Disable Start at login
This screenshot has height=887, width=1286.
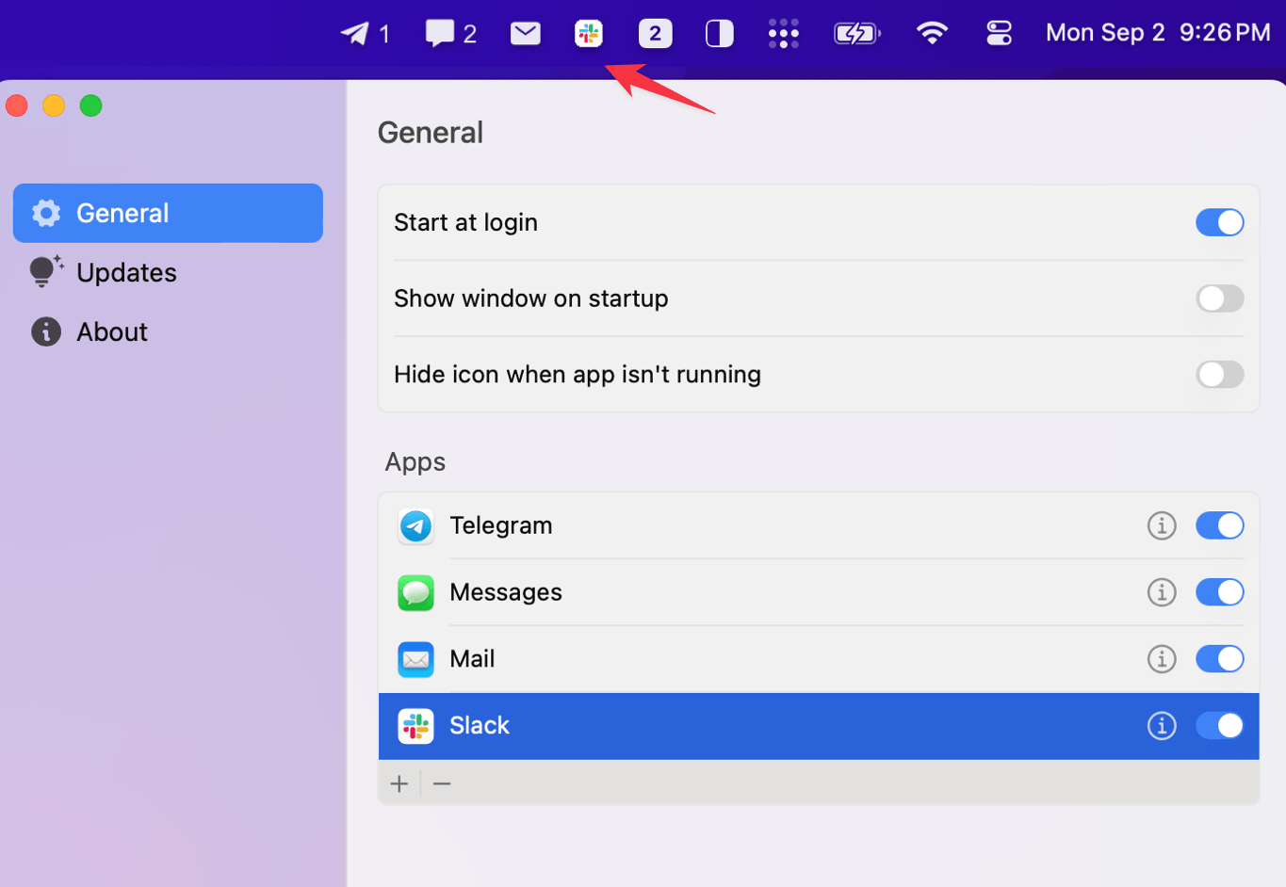(x=1220, y=222)
